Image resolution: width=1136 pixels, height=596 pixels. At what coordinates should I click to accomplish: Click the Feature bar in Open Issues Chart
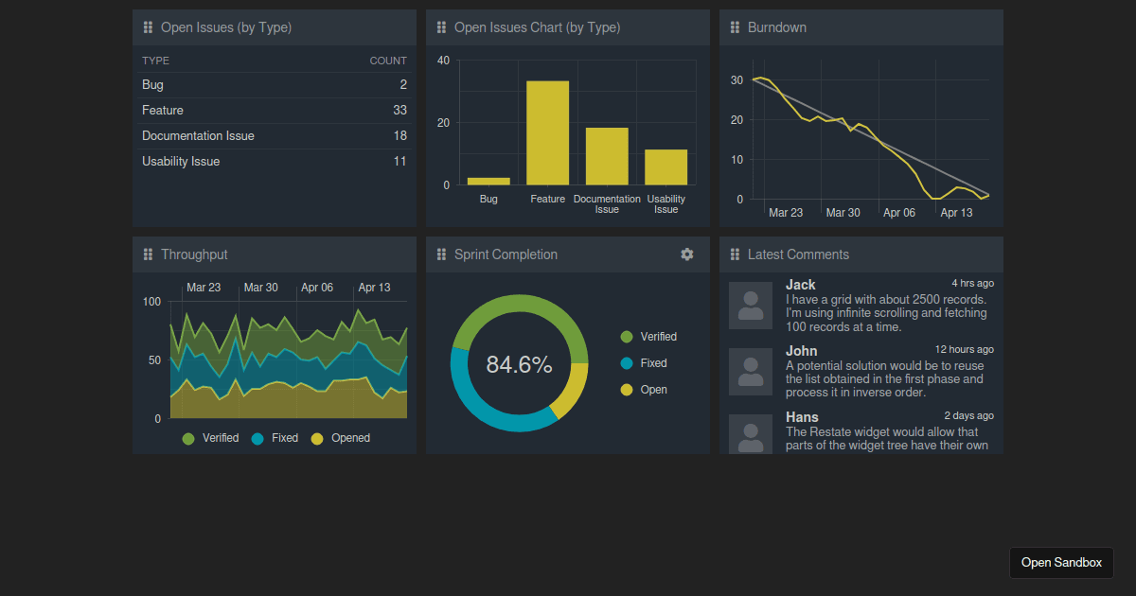pos(548,132)
